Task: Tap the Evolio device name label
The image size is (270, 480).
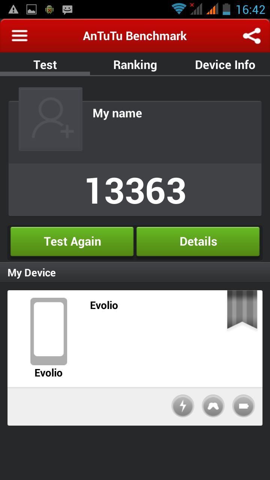Action: click(104, 305)
